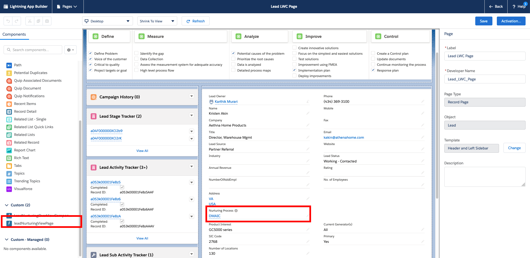The width and height of the screenshot is (530, 258).
Task: Click the Search components field
Action: coord(33,50)
